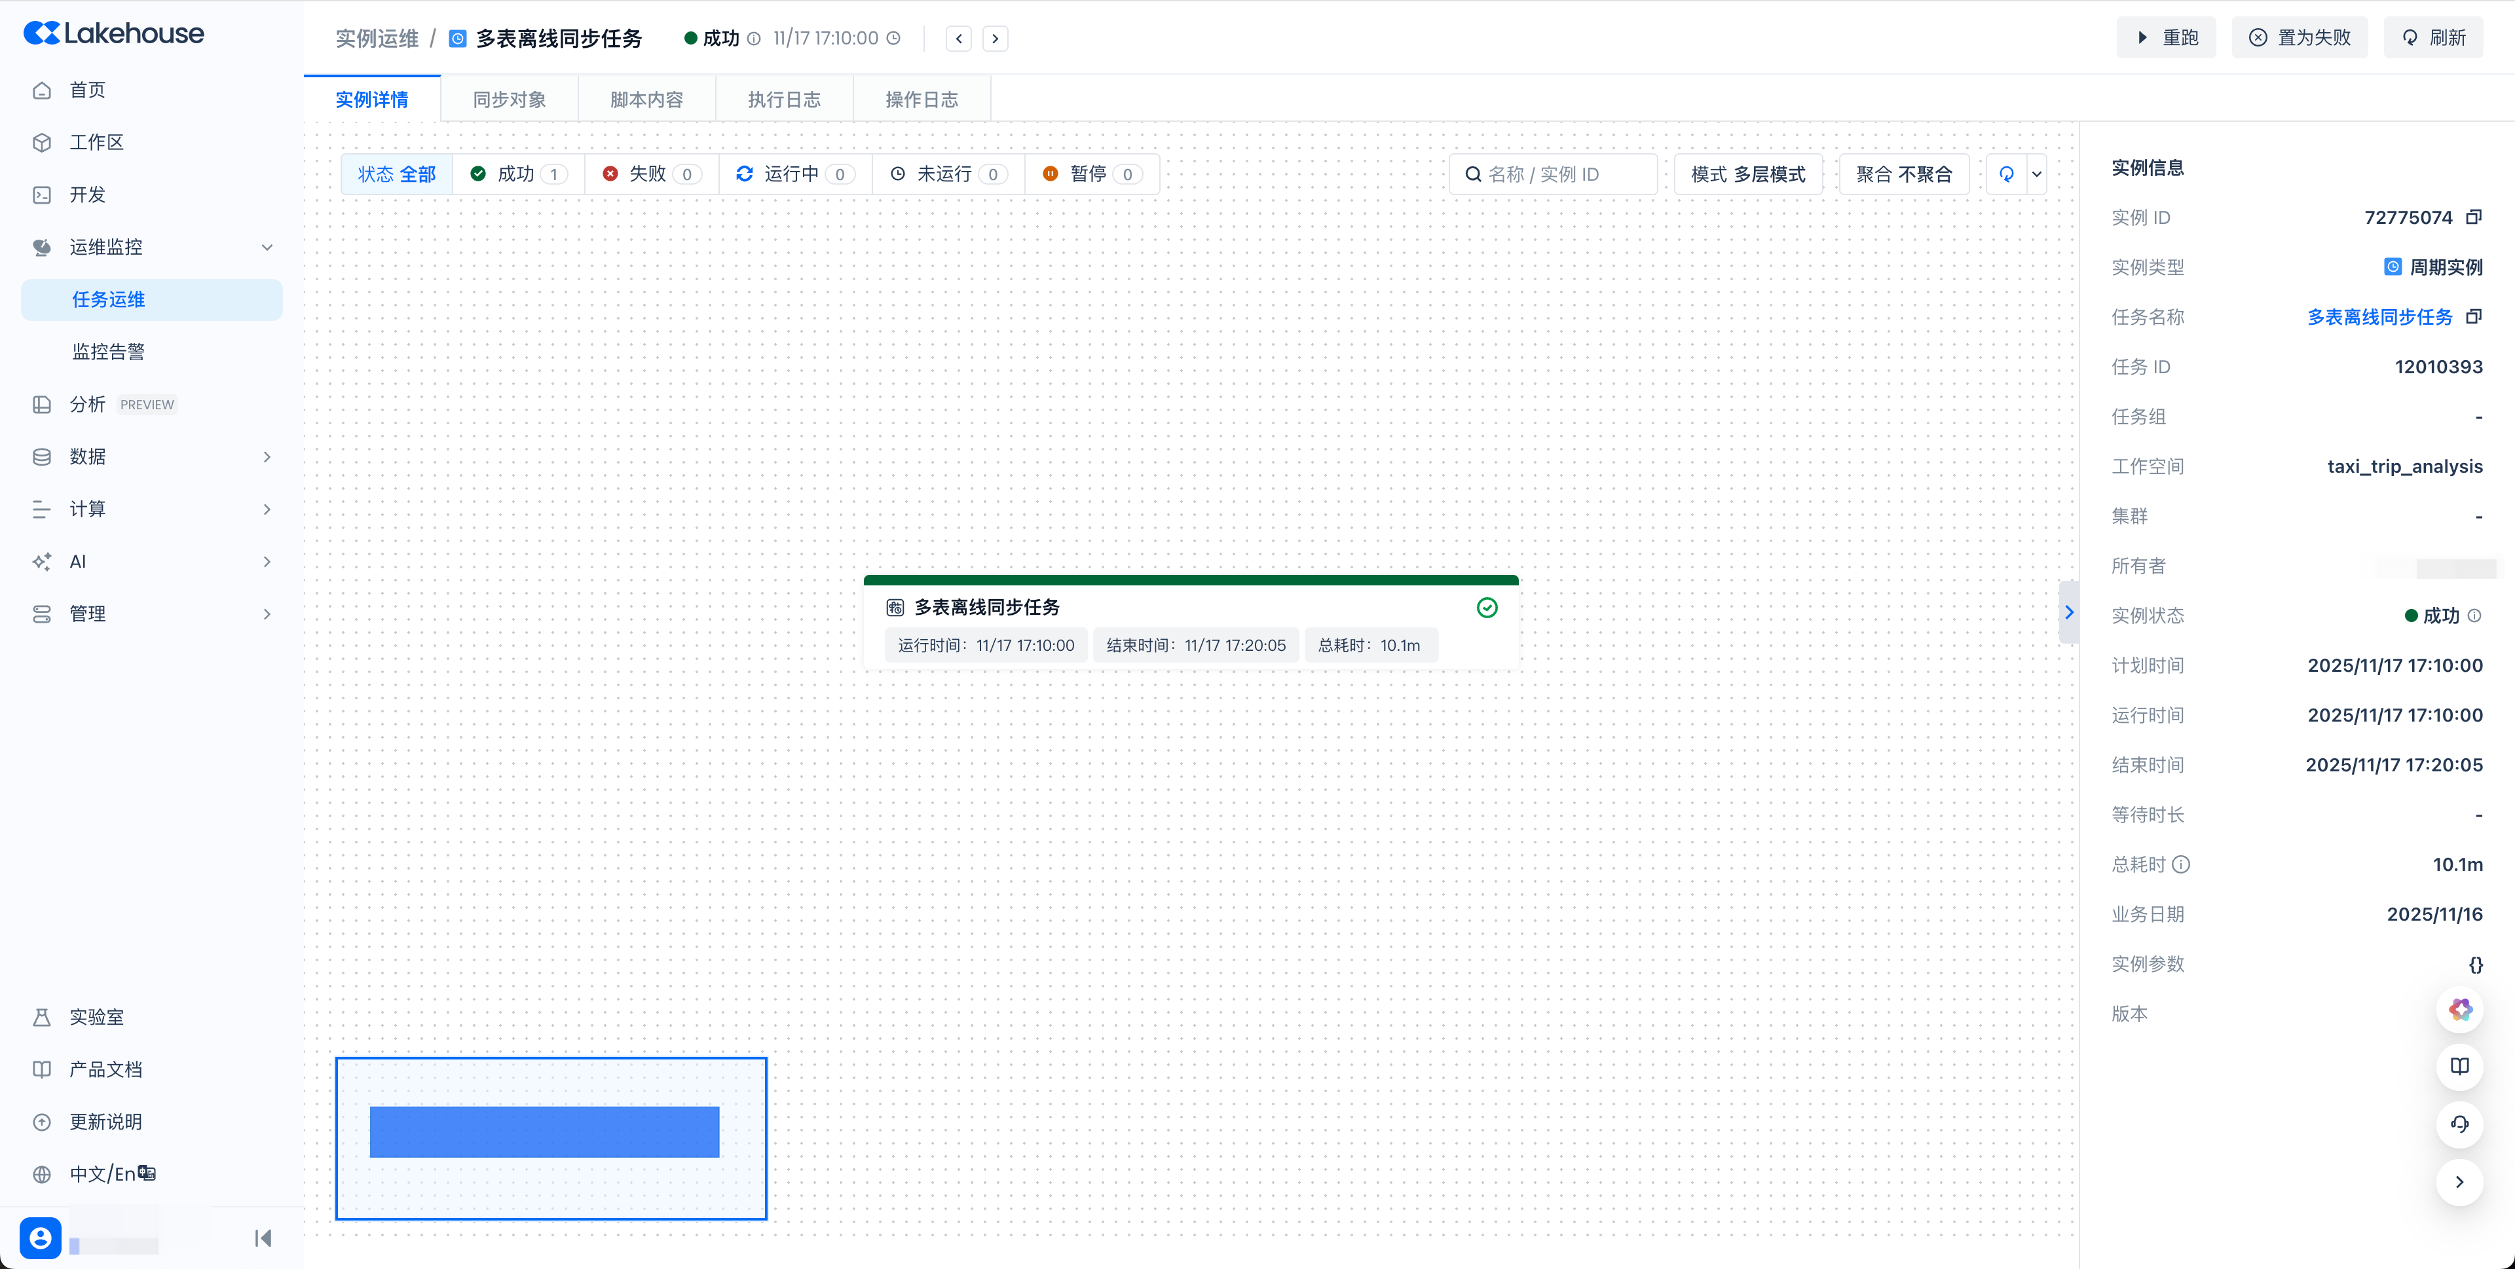The image size is (2515, 1269).
Task: Switch to the 执行日志 tab
Action: point(784,100)
